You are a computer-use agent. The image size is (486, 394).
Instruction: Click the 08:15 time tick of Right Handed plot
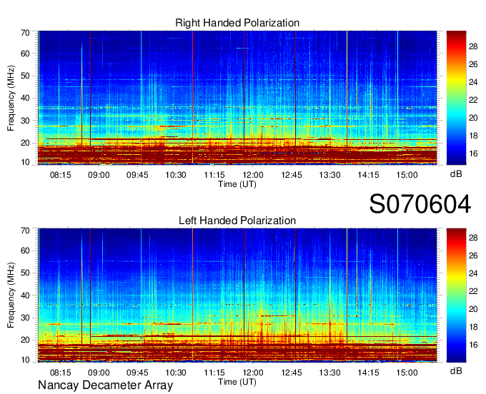[x=61, y=175]
